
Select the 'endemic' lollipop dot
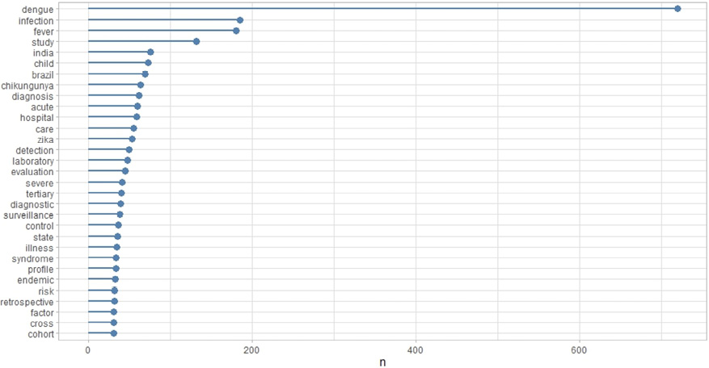tap(116, 279)
